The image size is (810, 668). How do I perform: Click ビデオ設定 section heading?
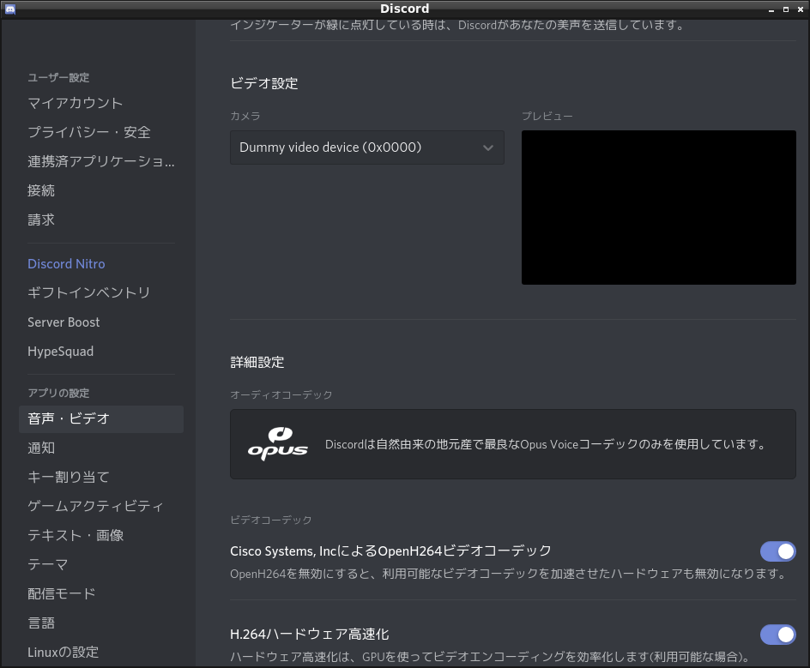coord(264,84)
